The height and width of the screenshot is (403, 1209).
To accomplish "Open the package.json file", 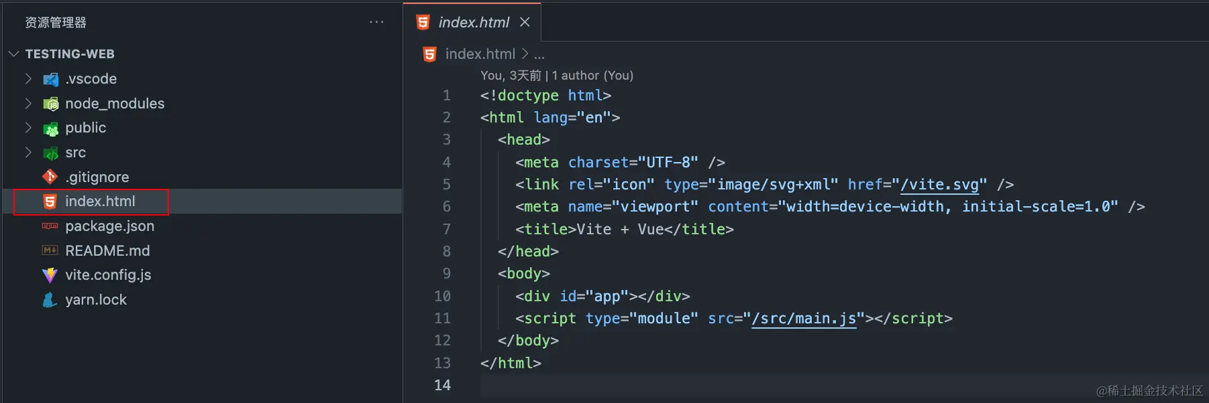I will tap(110, 226).
